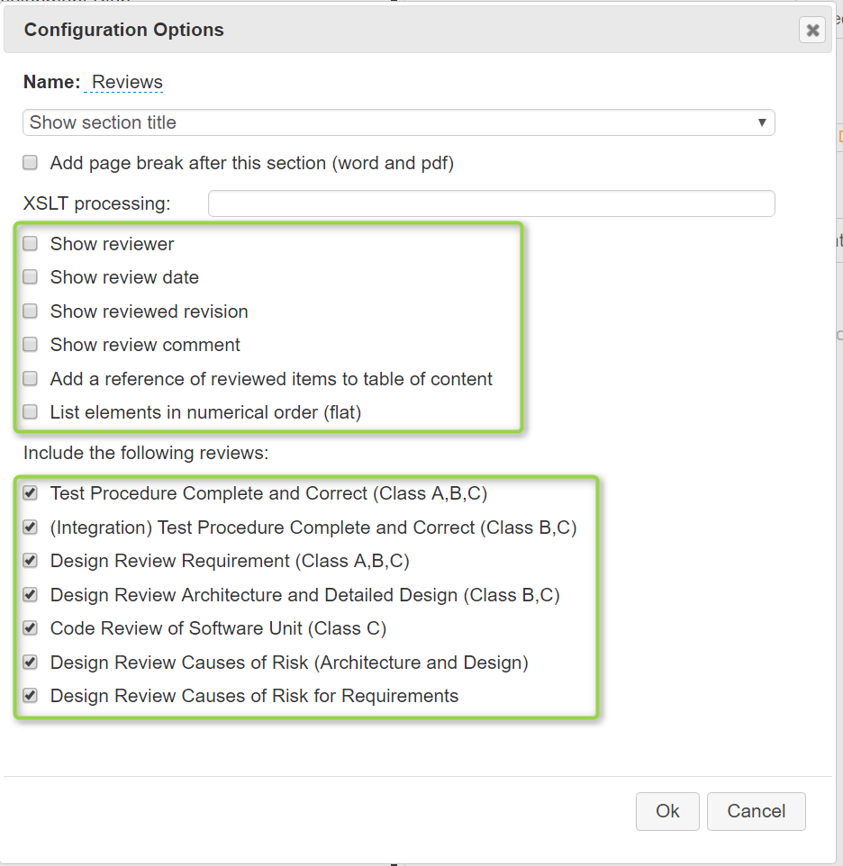Open the Show section title dropdown
The height and width of the screenshot is (866, 843).
coord(398,122)
